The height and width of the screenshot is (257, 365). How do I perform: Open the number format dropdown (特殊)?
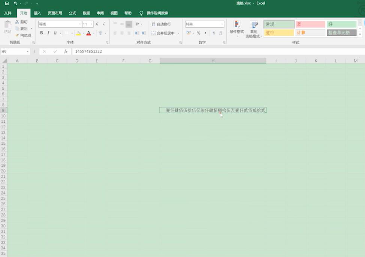tap(222, 24)
